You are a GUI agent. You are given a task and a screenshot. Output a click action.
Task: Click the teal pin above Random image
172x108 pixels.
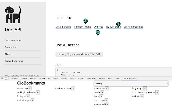click(85, 21)
